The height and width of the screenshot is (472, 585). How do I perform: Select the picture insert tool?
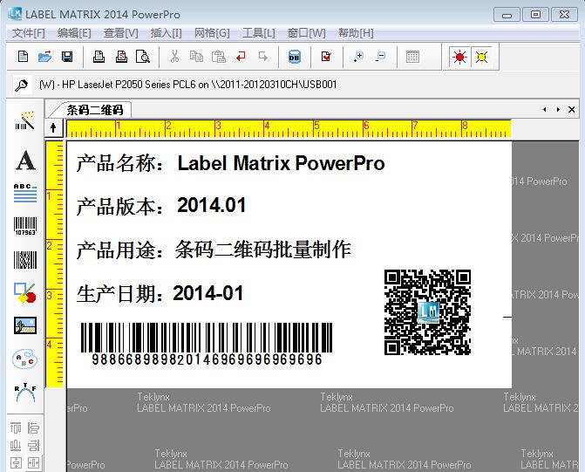point(25,325)
